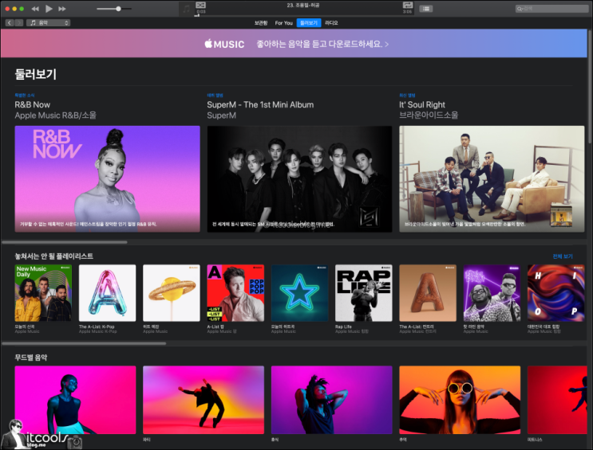This screenshot has height=450, width=593.
Task: Click the Apple Music K-Pop curator label
Action: point(98,331)
